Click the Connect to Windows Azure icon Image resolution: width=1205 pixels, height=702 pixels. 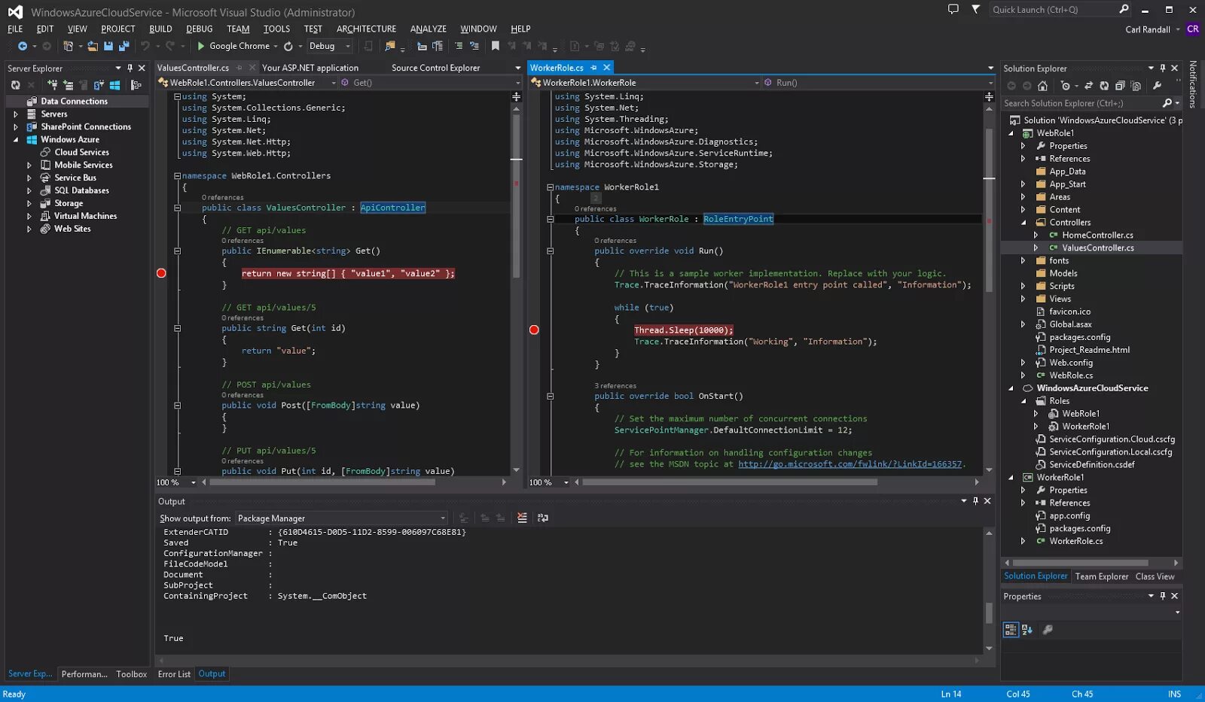tap(114, 85)
